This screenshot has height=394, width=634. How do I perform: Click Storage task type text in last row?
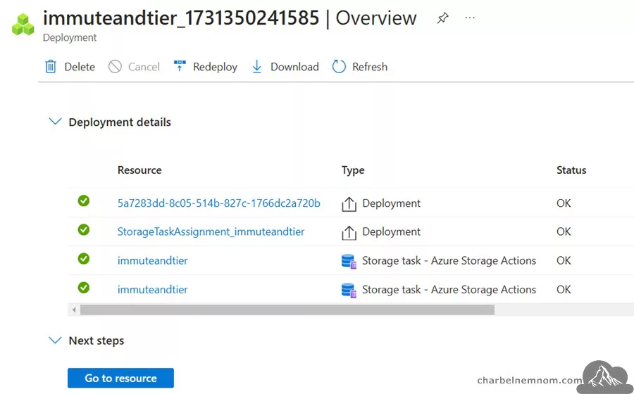449,290
